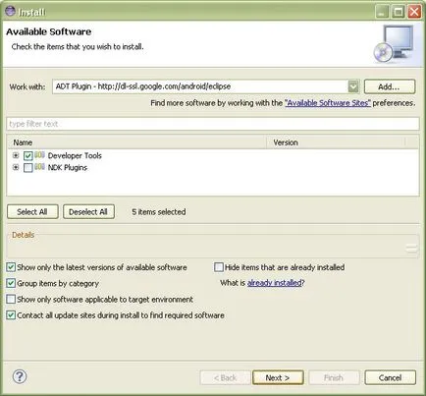This screenshot has height=396, width=426.
Task: Open the Work with site dropdown
Action: tap(353, 86)
